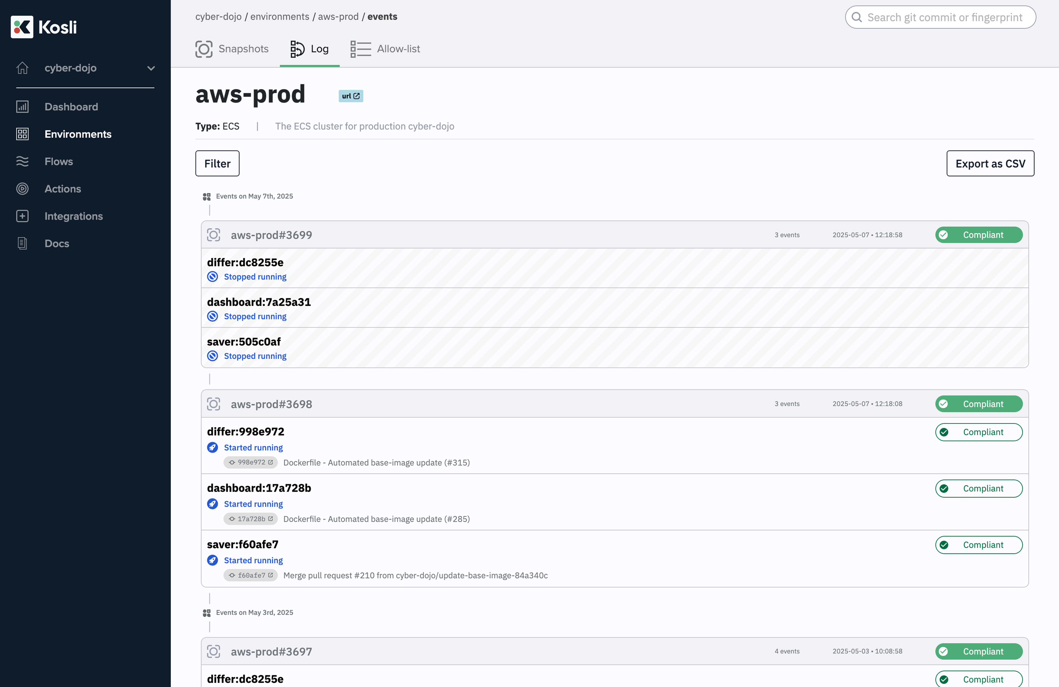This screenshot has width=1059, height=687.
Task: Switch to the Allow-list tab
Action: [385, 49]
